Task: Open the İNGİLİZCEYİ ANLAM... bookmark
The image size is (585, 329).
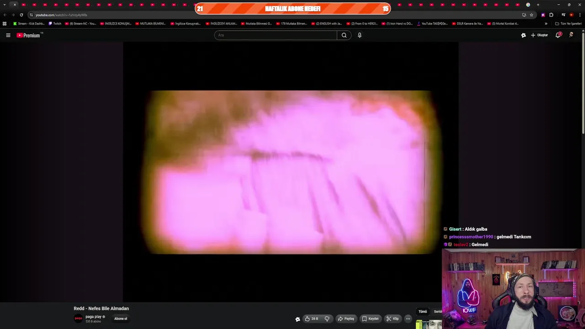Action: coord(221,23)
